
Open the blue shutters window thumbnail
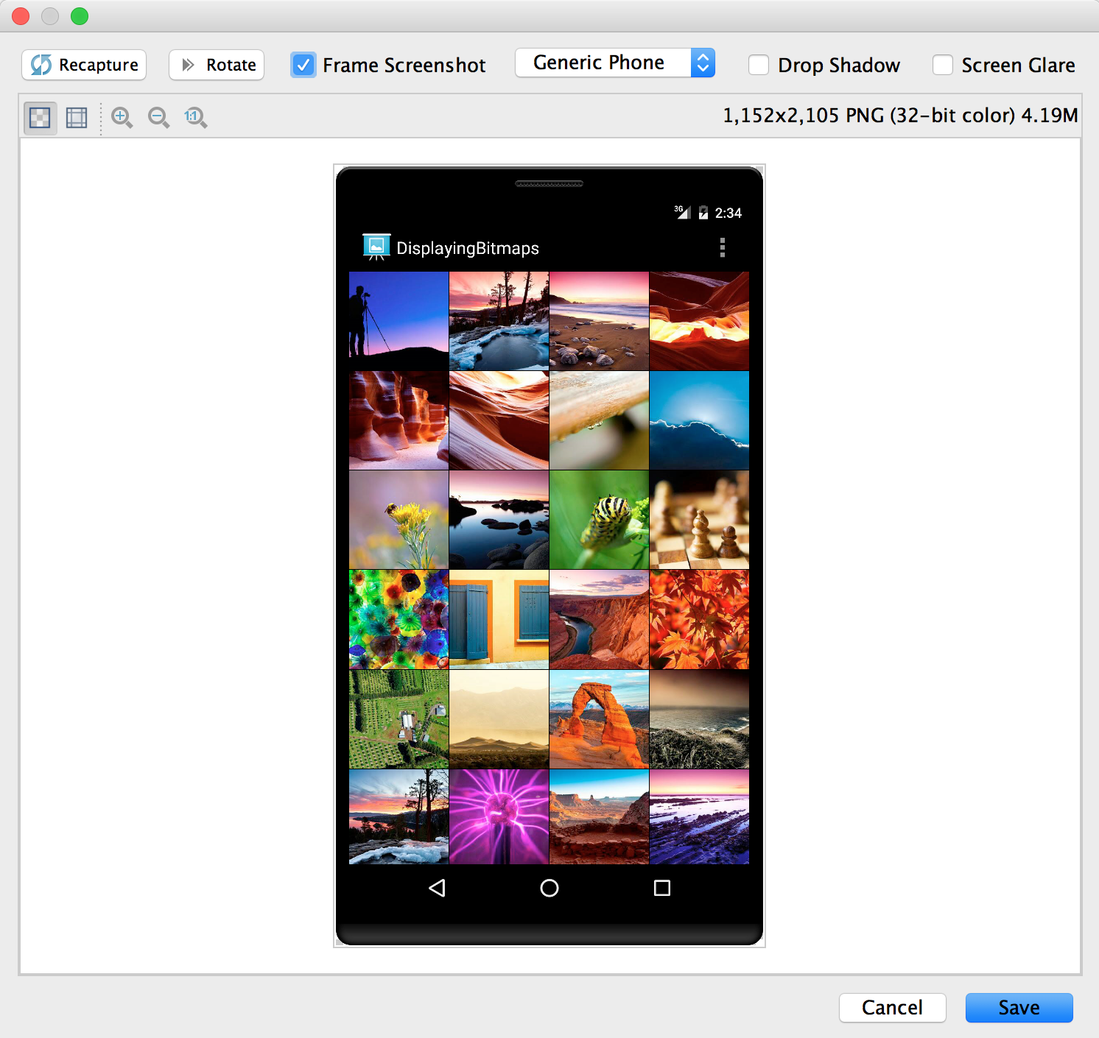click(x=499, y=619)
